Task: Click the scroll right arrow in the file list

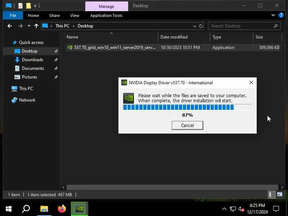Action: (282, 188)
